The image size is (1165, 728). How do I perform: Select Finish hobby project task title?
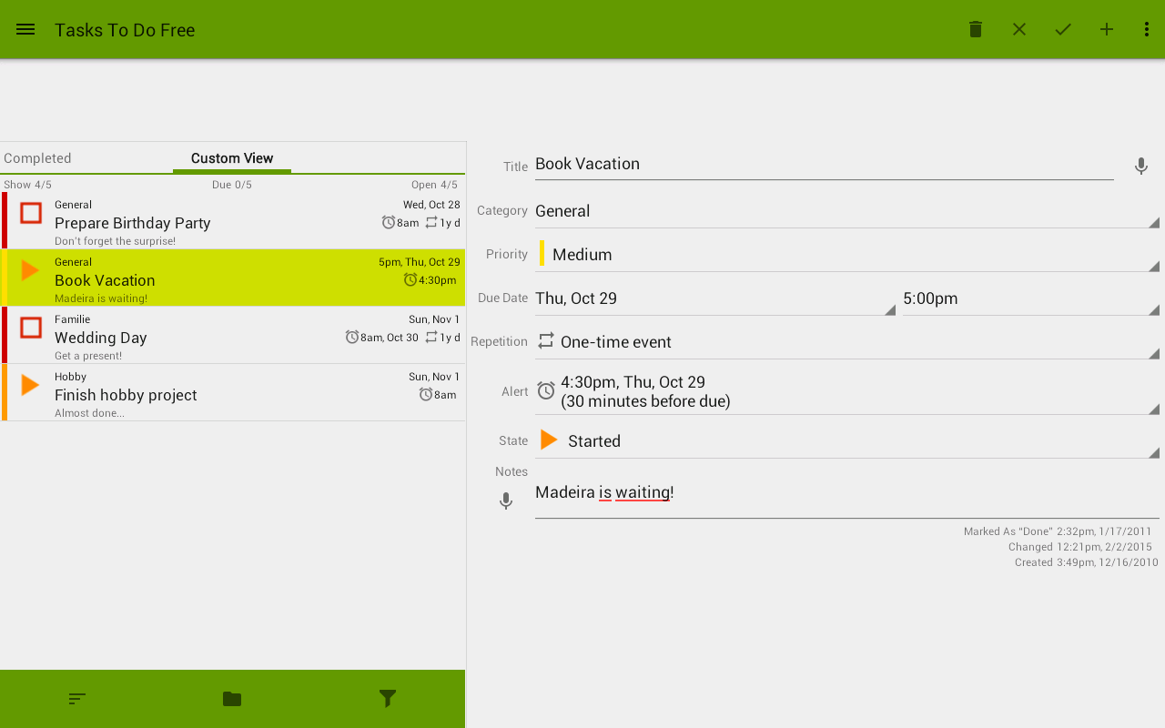coord(126,395)
